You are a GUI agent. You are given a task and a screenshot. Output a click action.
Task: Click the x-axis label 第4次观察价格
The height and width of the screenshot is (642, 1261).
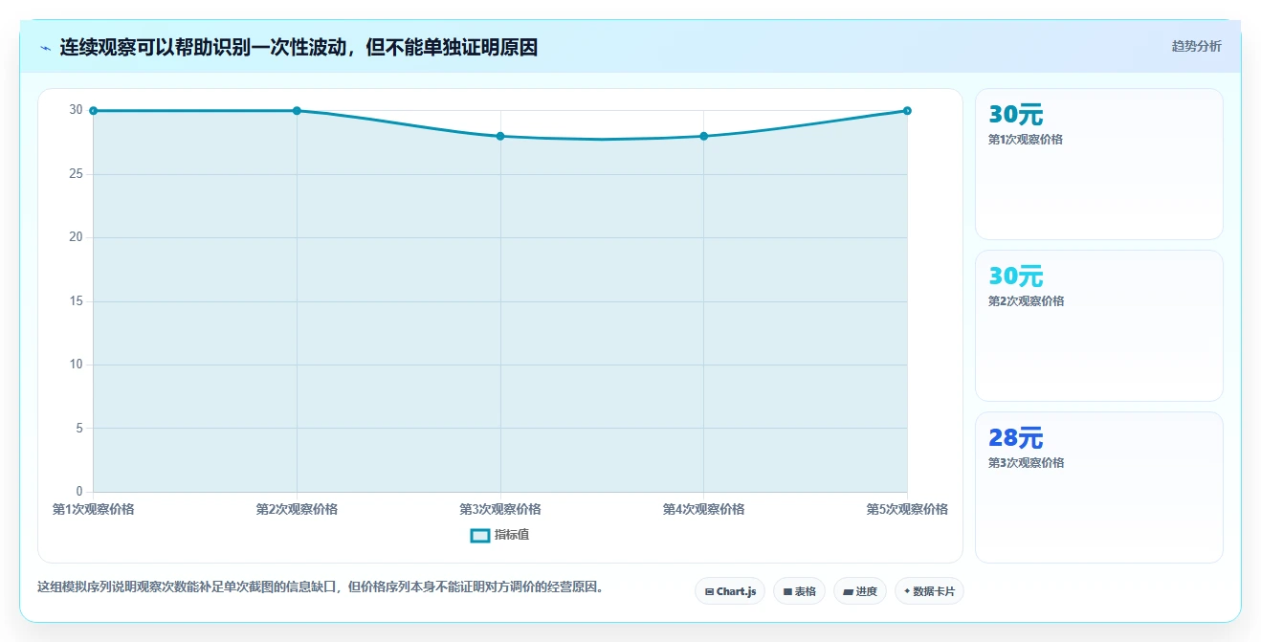703,509
